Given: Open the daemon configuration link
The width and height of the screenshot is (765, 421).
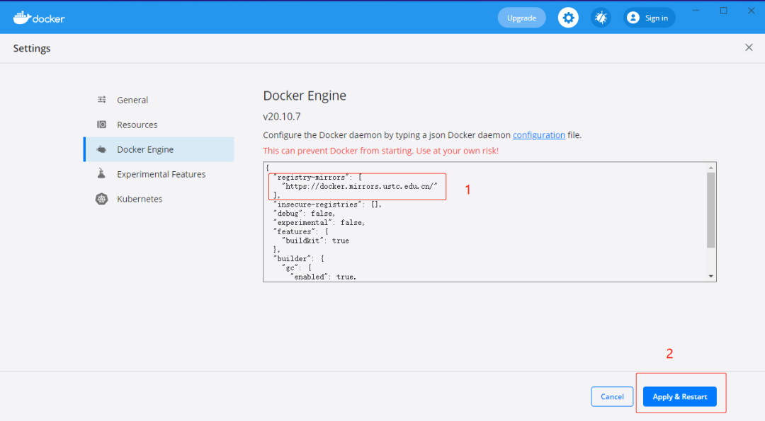Looking at the screenshot, I should click(538, 134).
